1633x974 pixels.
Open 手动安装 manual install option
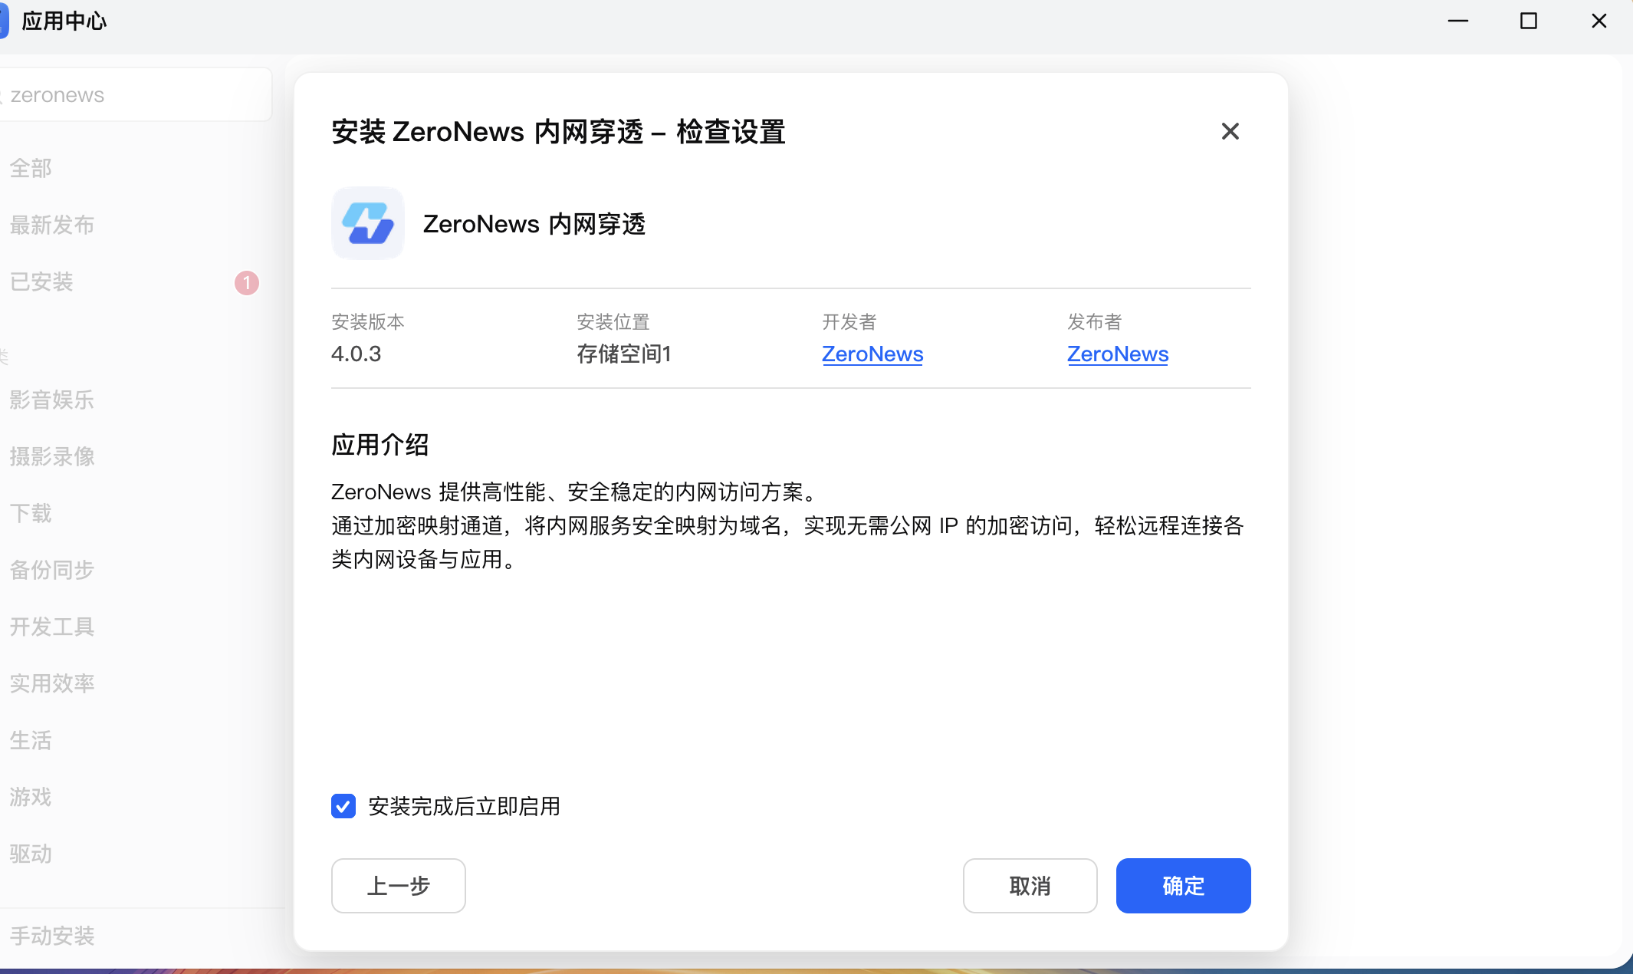[52, 936]
